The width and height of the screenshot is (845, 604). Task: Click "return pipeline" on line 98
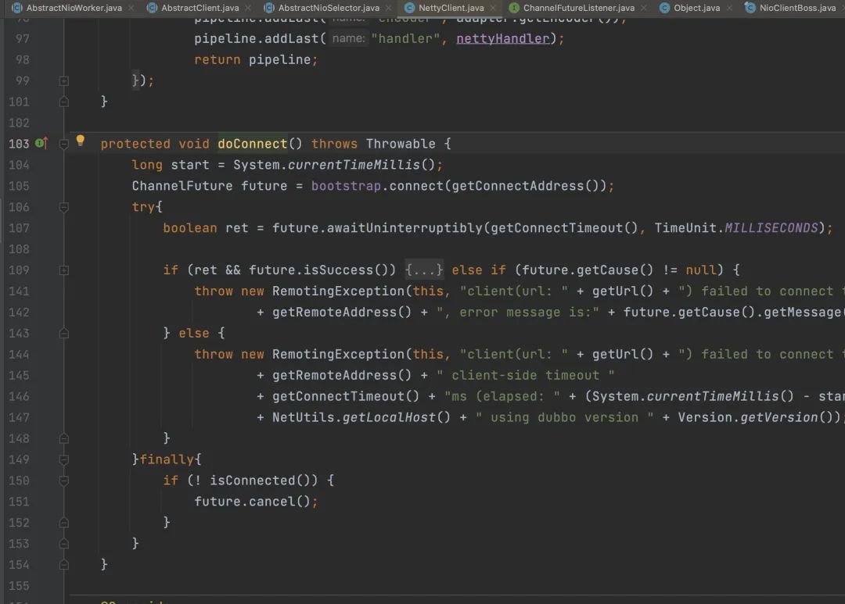pyautogui.click(x=252, y=59)
